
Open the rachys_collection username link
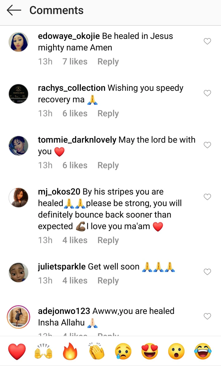click(x=72, y=88)
